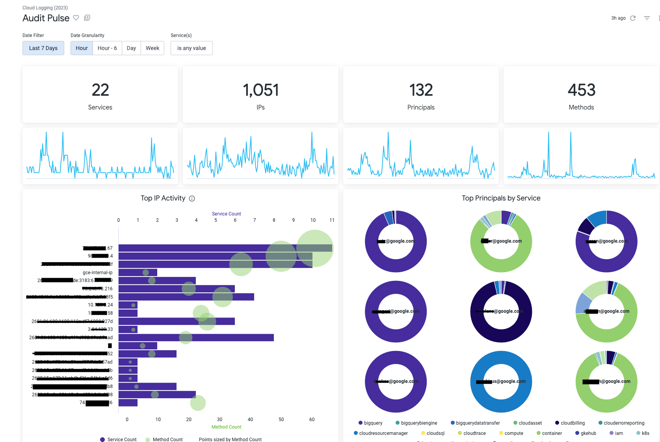Click the Service Count axis title

(226, 214)
